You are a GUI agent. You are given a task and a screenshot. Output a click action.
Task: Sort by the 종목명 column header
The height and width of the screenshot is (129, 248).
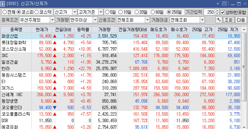pos(16,29)
